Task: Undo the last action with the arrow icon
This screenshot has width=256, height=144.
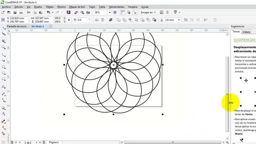Action: pos(48,12)
